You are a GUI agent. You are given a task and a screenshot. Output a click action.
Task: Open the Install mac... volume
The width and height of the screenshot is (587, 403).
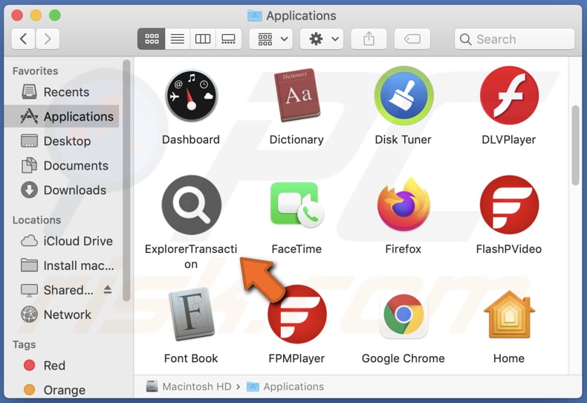click(62, 265)
